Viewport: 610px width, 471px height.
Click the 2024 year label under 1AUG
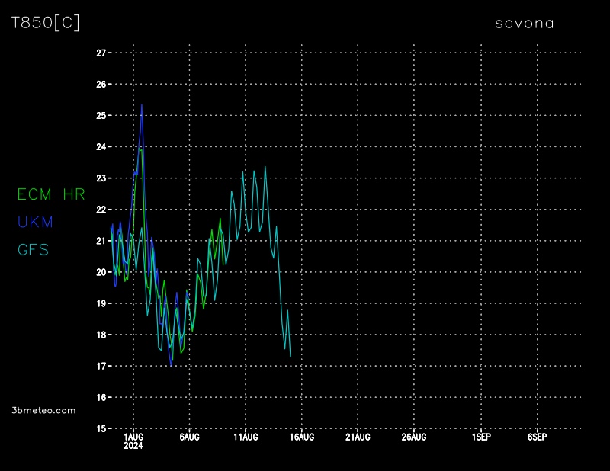point(133,446)
